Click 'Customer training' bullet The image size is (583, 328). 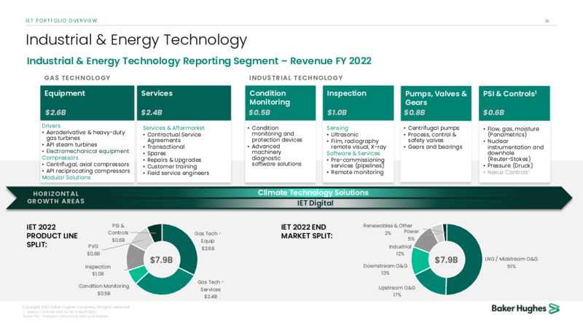coord(170,166)
